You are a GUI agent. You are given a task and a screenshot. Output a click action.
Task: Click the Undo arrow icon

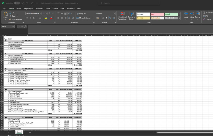(27, 3)
